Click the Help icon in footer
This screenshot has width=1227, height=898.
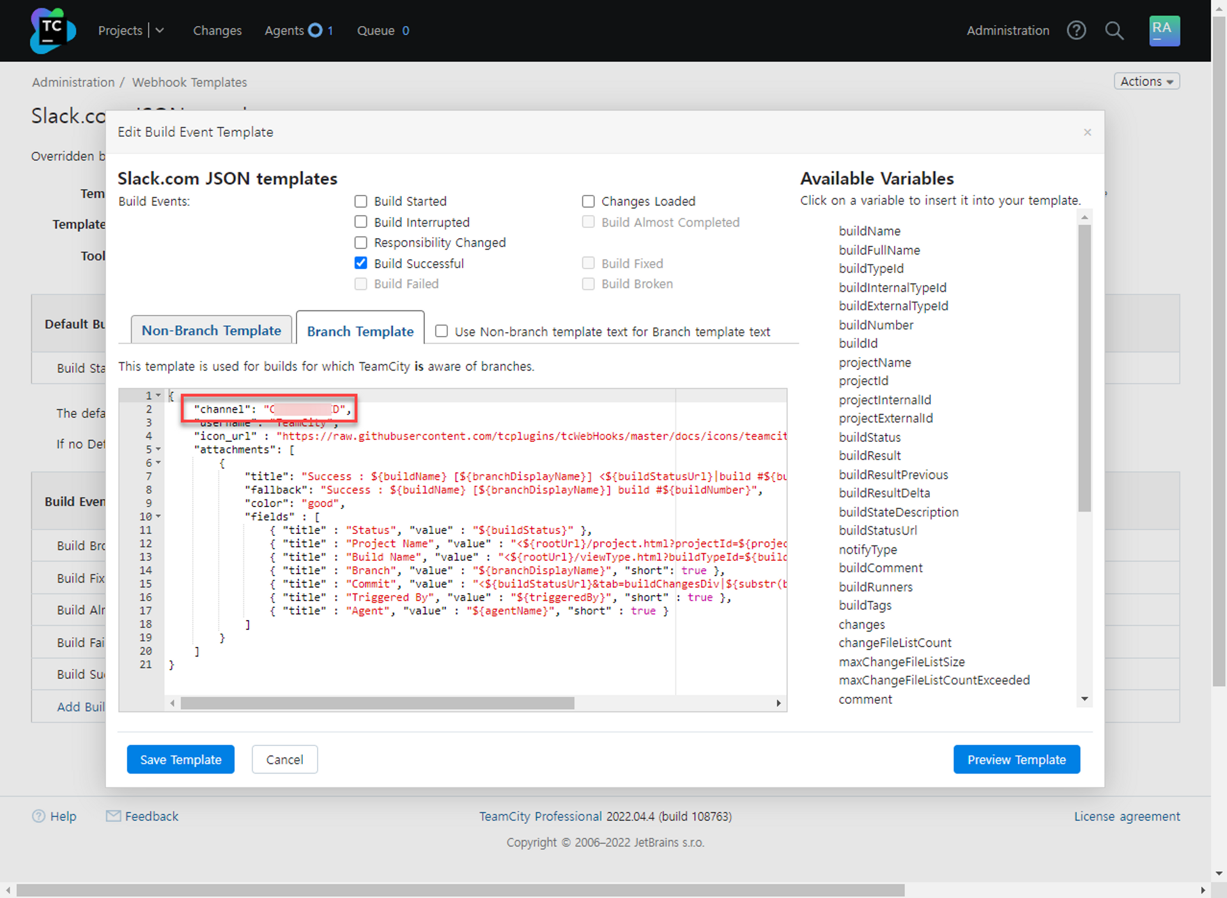[38, 816]
